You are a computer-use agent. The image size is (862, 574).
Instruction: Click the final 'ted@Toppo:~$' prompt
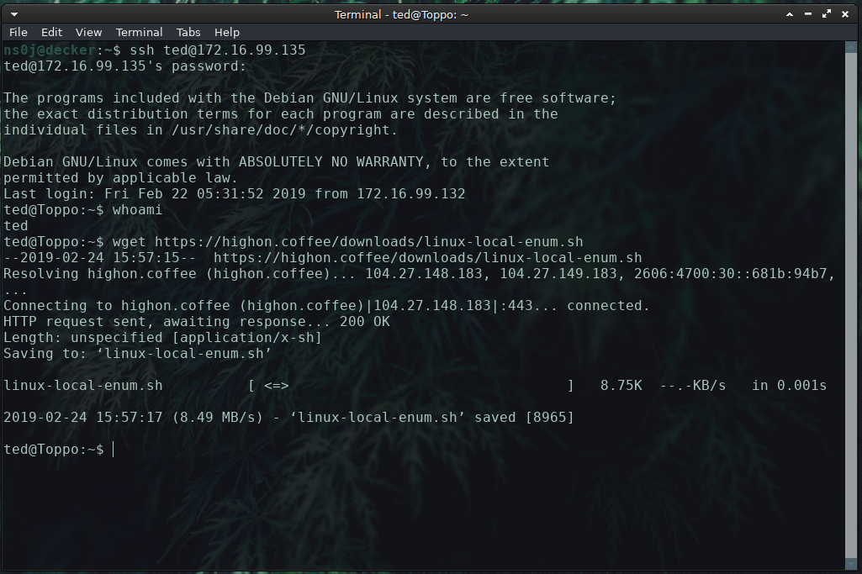53,450
